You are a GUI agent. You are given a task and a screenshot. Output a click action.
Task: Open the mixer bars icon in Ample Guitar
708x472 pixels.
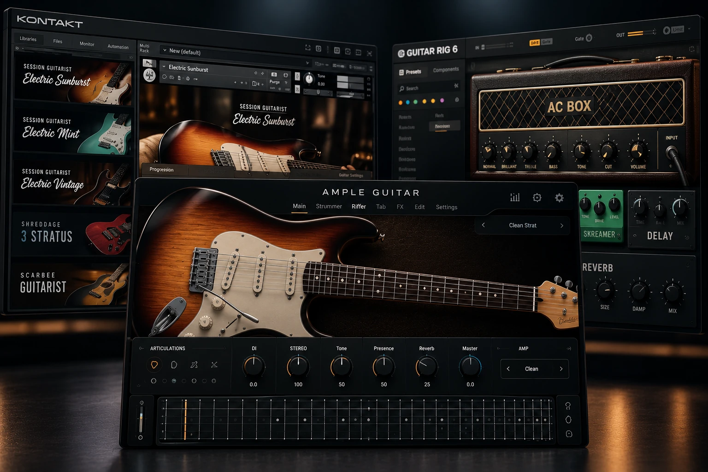[x=515, y=198]
